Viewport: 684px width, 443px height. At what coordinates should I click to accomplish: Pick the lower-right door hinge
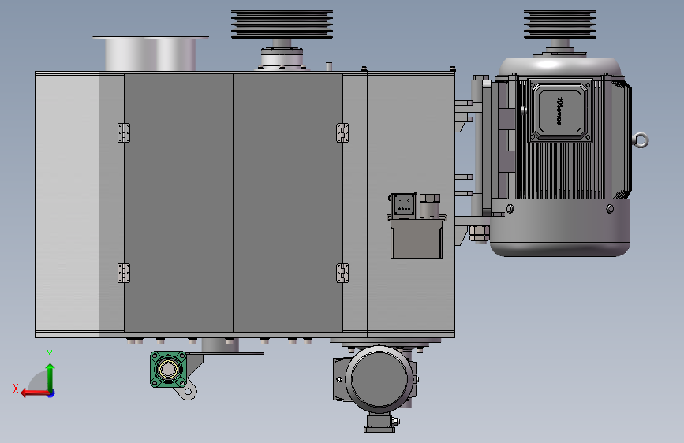[342, 273]
